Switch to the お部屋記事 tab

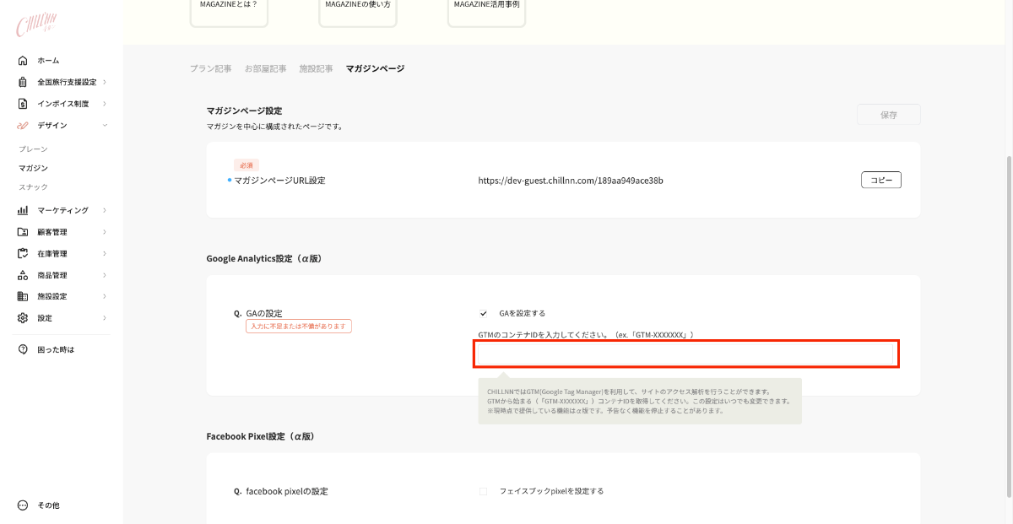(x=265, y=68)
